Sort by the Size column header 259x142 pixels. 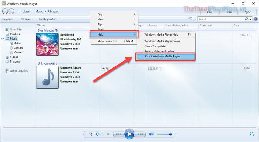coord(236,25)
